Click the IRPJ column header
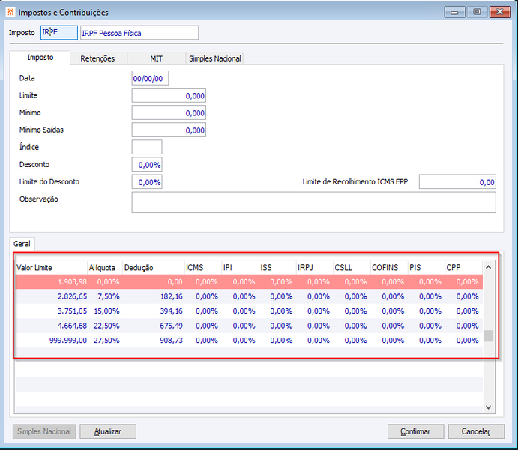Image resolution: width=518 pixels, height=450 pixels. [x=315, y=267]
